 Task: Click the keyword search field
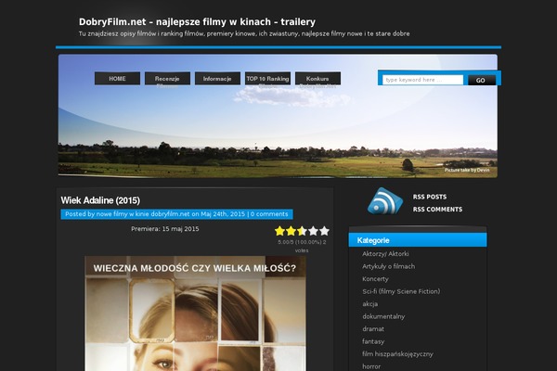[422, 80]
